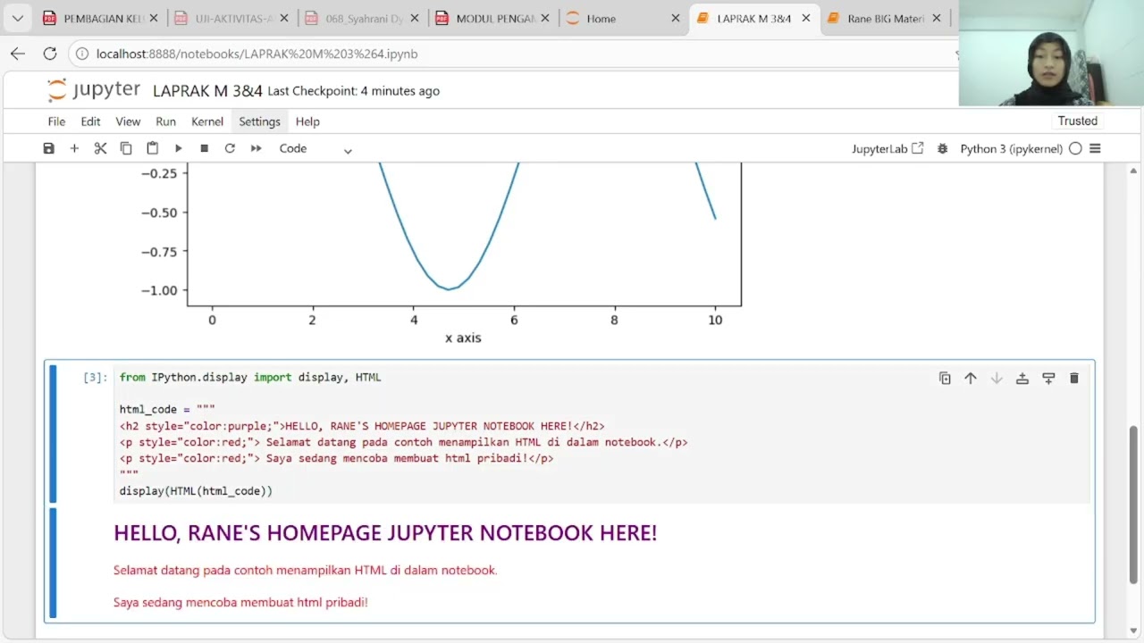Open notebook in JupyterLab link
1144x643 pixels.
click(x=887, y=149)
